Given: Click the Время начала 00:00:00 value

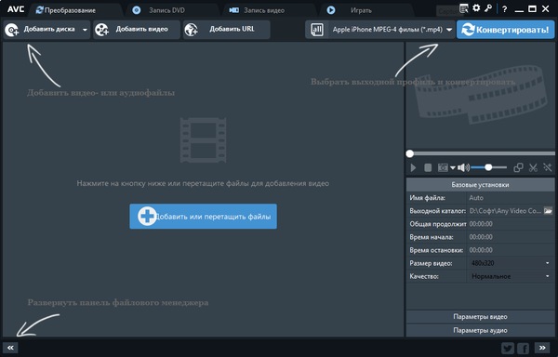Looking at the screenshot, I should (481, 237).
